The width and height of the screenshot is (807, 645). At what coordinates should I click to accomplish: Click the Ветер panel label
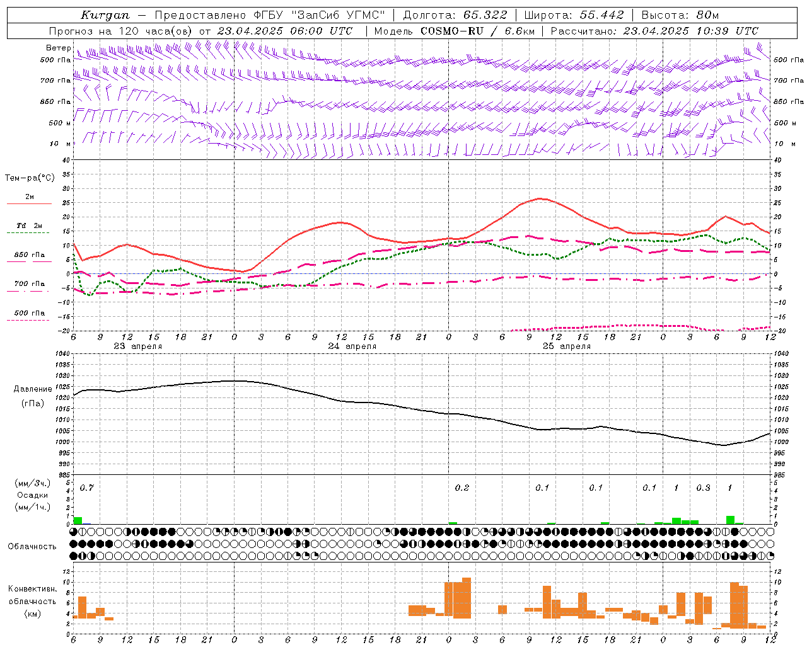pos(59,48)
